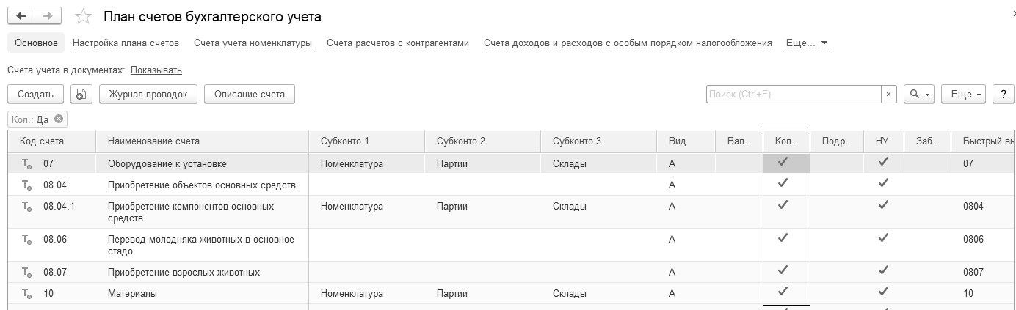The image size is (1016, 310).
Task: Click into the 'Поиск (Ctrl+F)' search field
Action: (x=793, y=95)
